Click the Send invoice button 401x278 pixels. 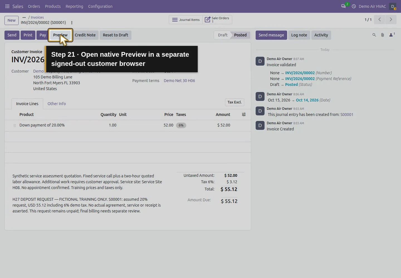click(12, 35)
